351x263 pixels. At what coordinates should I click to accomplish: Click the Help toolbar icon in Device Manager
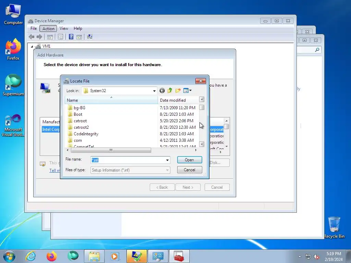point(71,37)
